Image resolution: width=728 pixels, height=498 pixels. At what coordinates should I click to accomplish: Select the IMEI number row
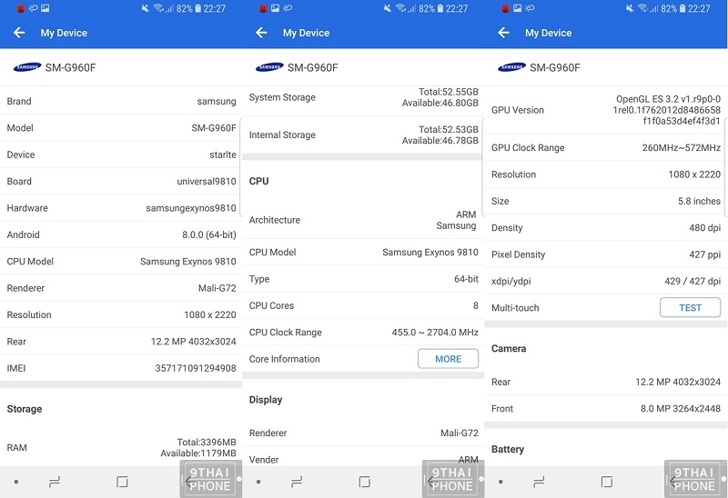(121, 368)
